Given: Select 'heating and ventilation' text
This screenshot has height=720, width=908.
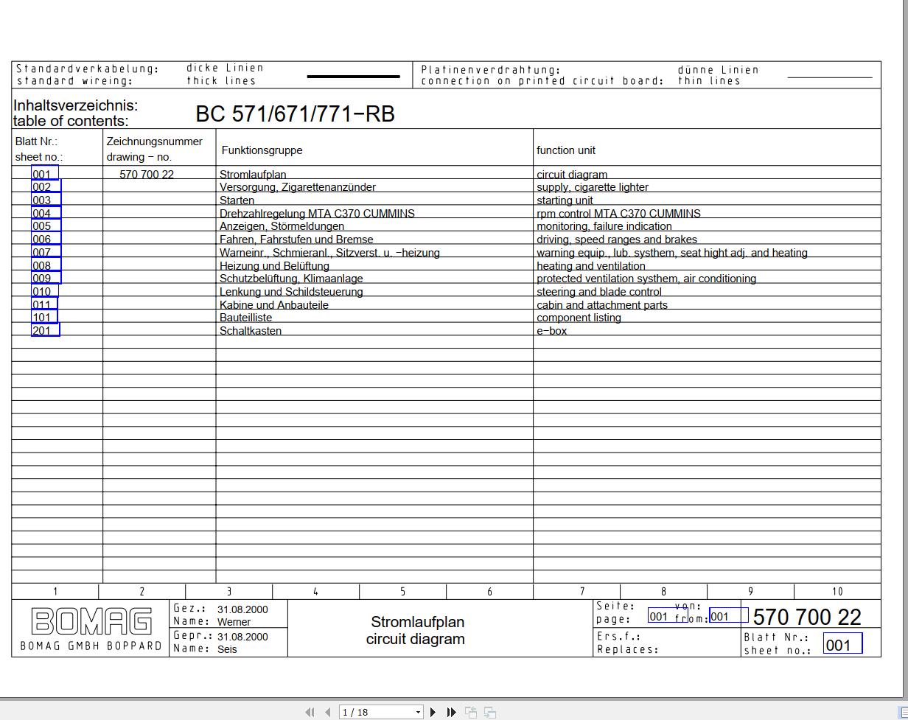Looking at the screenshot, I should click(x=591, y=265).
